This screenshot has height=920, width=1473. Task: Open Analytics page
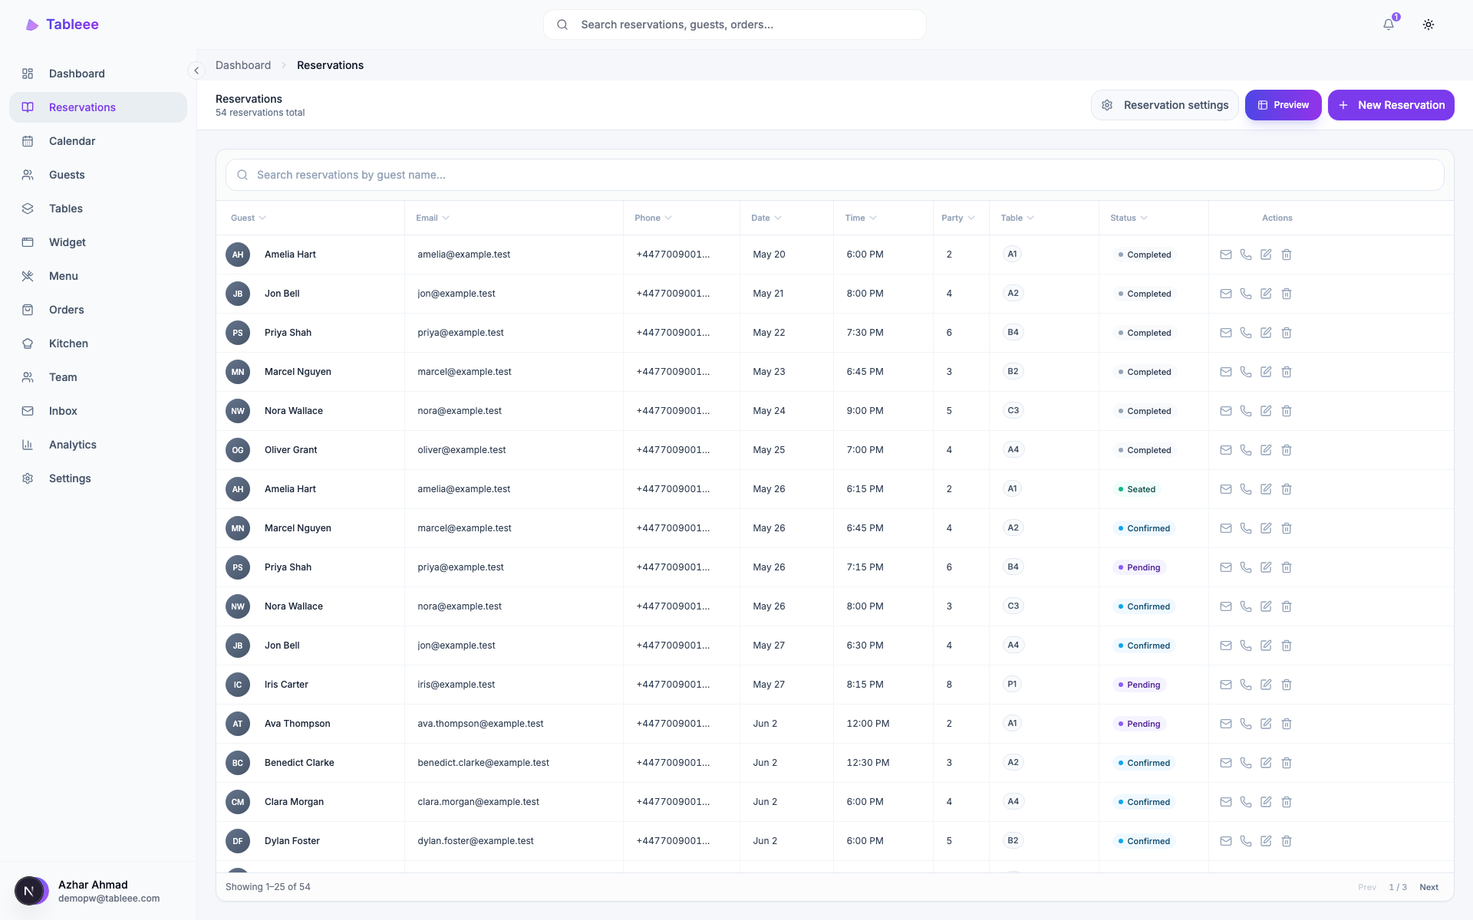click(x=98, y=445)
